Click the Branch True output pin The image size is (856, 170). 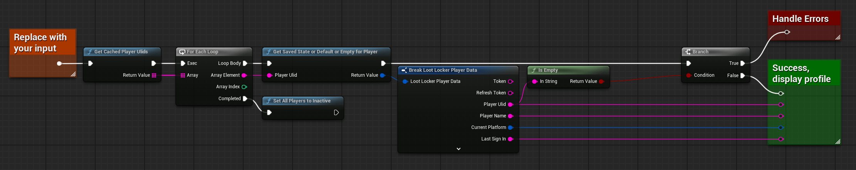743,63
